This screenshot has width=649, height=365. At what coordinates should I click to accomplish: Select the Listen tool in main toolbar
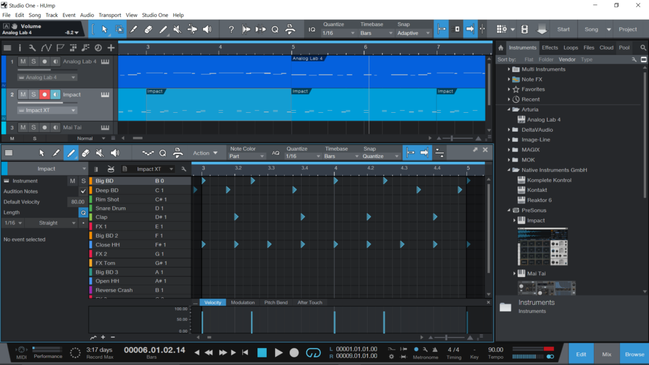(x=207, y=29)
